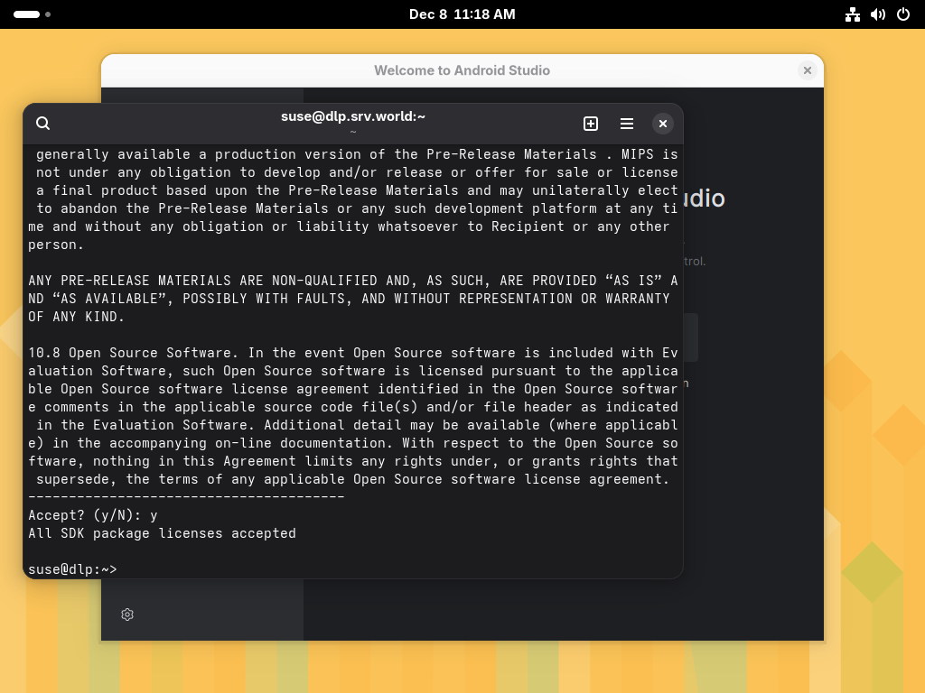Open the calendar by clicking Dec 8 11:18 AM
Viewport: 925px width, 693px height.
coord(462,14)
